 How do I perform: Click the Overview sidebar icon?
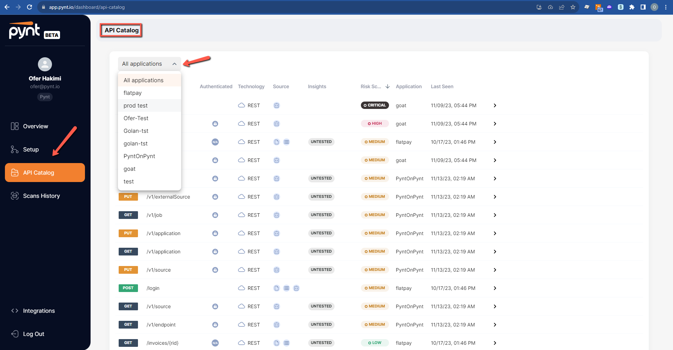[x=14, y=126]
